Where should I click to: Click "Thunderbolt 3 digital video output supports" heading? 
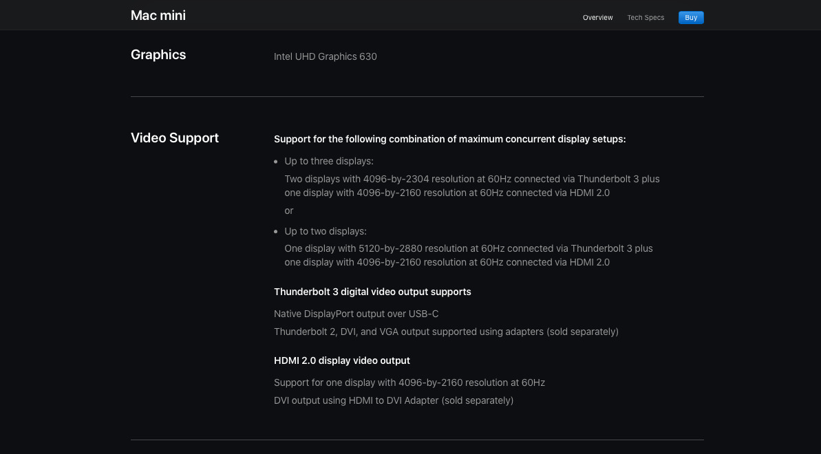pos(372,292)
